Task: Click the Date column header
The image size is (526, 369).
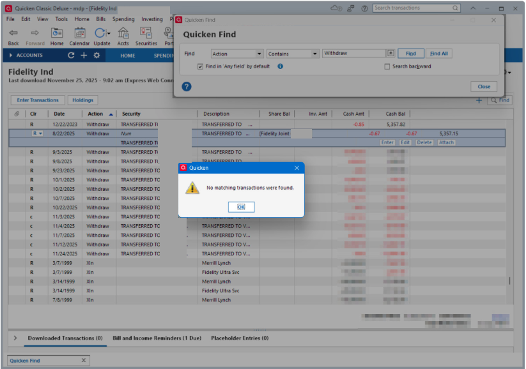Action: pyautogui.click(x=59, y=114)
